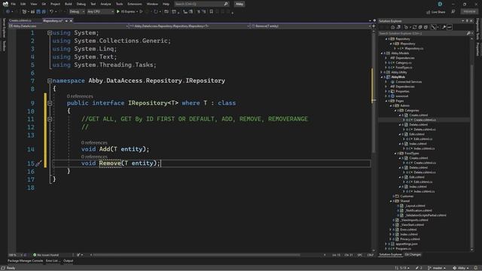Click the editor horizontal scrollbar
Screen dimensions: 482x271
click(197, 254)
